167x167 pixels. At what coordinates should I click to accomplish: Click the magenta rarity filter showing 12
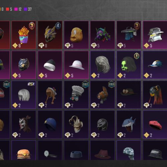[x=18, y=9]
